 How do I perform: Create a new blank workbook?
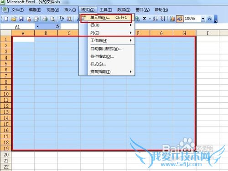click(6, 19)
